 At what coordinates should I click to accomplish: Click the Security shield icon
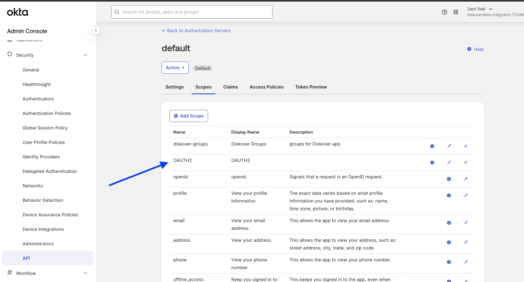[10, 54]
